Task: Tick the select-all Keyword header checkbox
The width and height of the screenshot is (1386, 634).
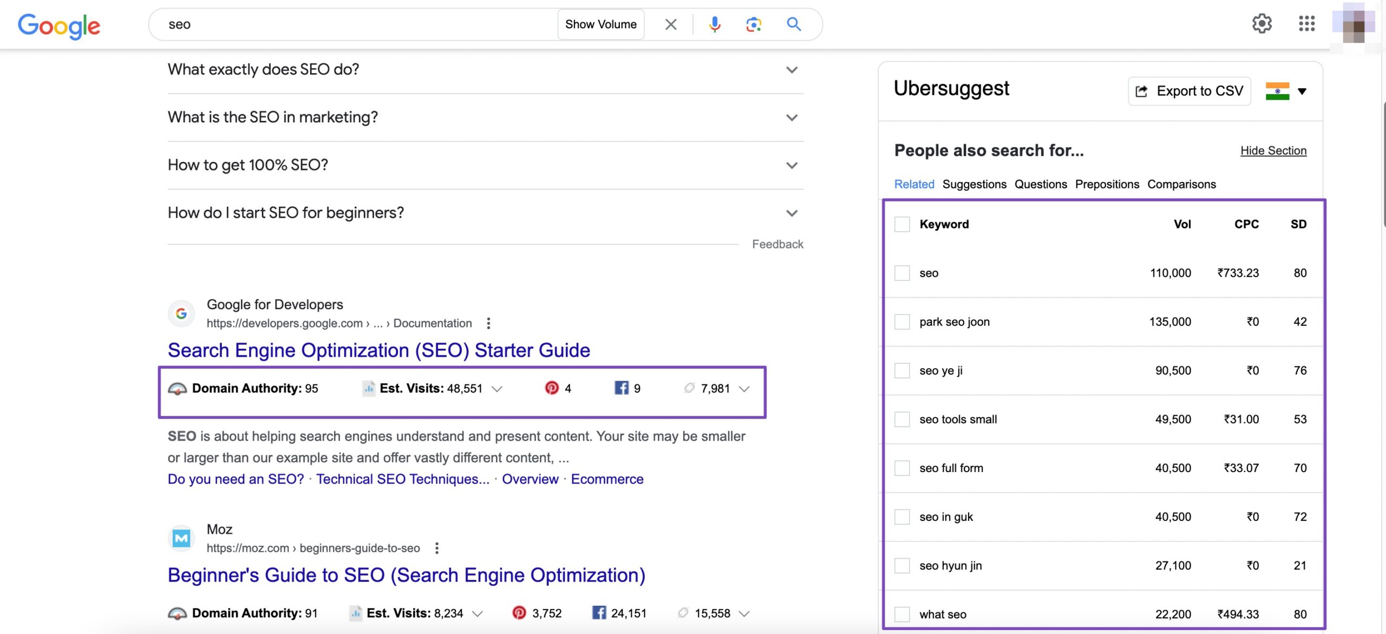Action: coord(902,224)
